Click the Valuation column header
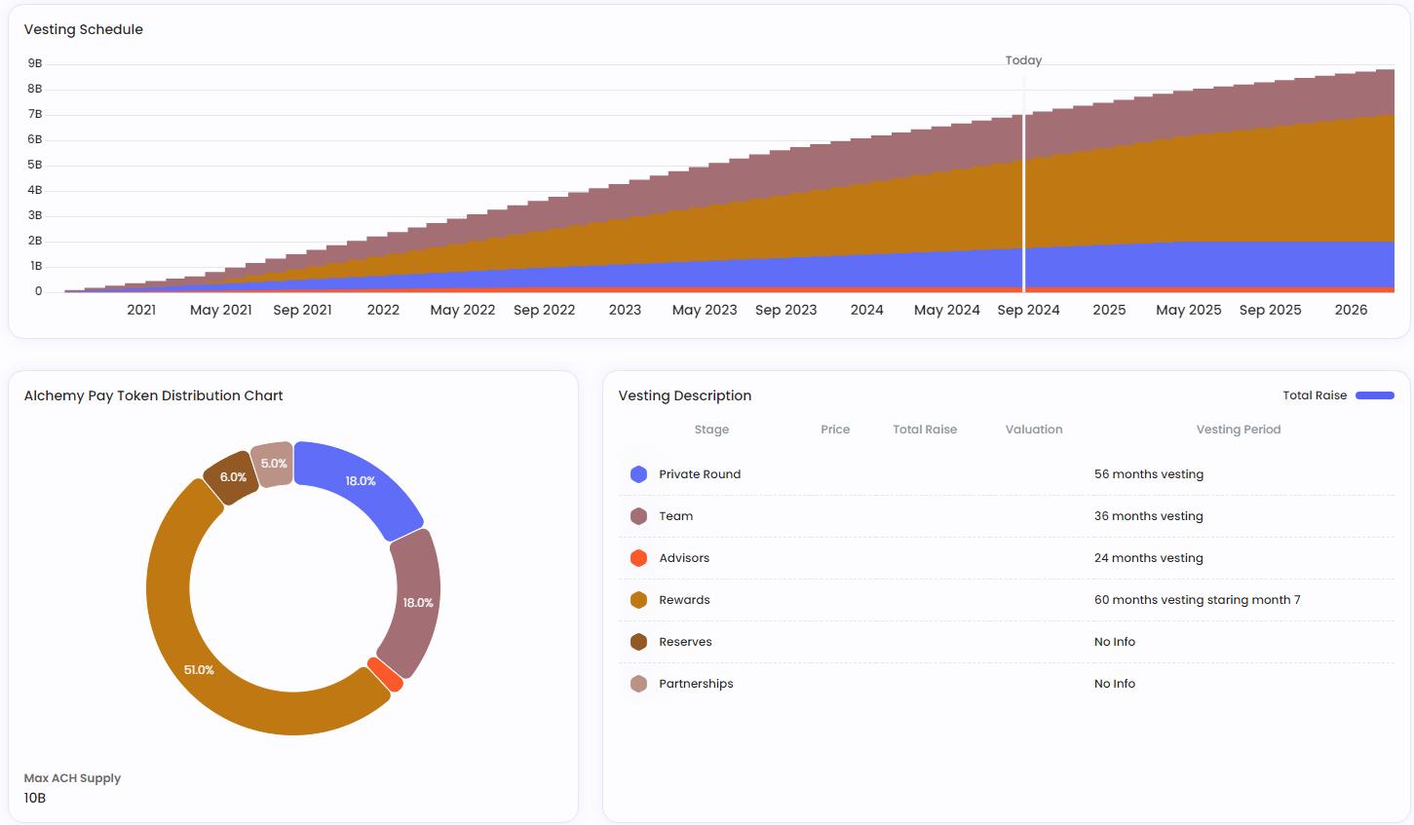 click(x=1034, y=430)
